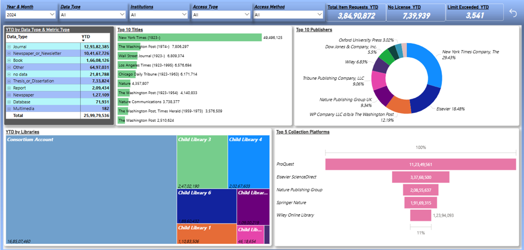Click the ProQuest funnel bar
This screenshot has width=524, height=250.
pyautogui.click(x=421, y=164)
